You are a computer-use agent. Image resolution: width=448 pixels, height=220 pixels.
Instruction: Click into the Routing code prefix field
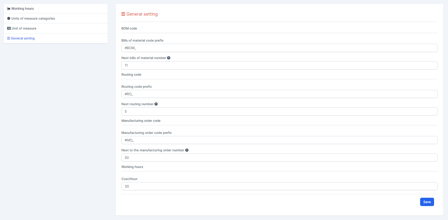(x=279, y=94)
